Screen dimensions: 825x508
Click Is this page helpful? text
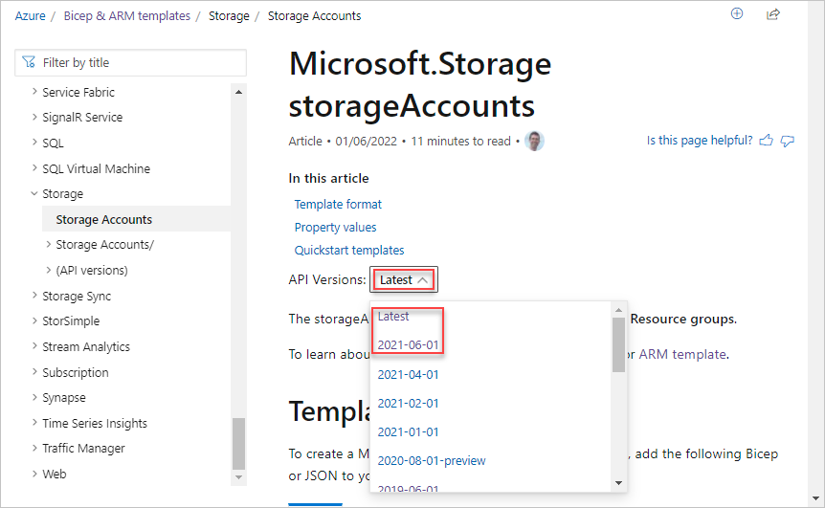pyautogui.click(x=700, y=141)
